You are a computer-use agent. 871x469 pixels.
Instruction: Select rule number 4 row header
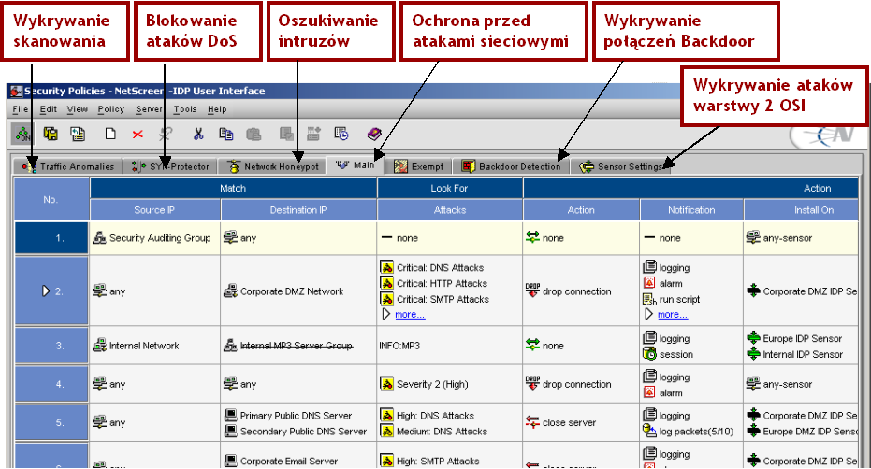pyautogui.click(x=51, y=384)
